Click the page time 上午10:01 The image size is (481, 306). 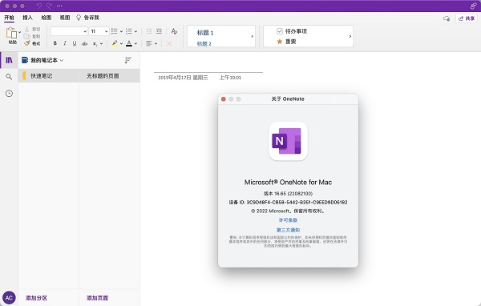coord(230,78)
